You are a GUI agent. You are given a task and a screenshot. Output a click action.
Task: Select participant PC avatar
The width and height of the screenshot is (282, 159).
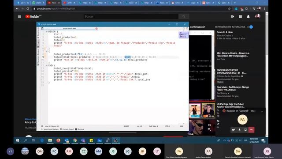coord(54,151)
